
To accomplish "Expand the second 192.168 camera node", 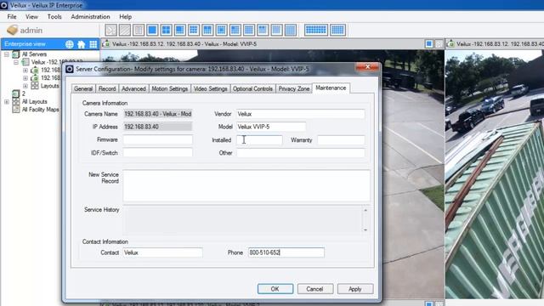I will coord(25,78).
